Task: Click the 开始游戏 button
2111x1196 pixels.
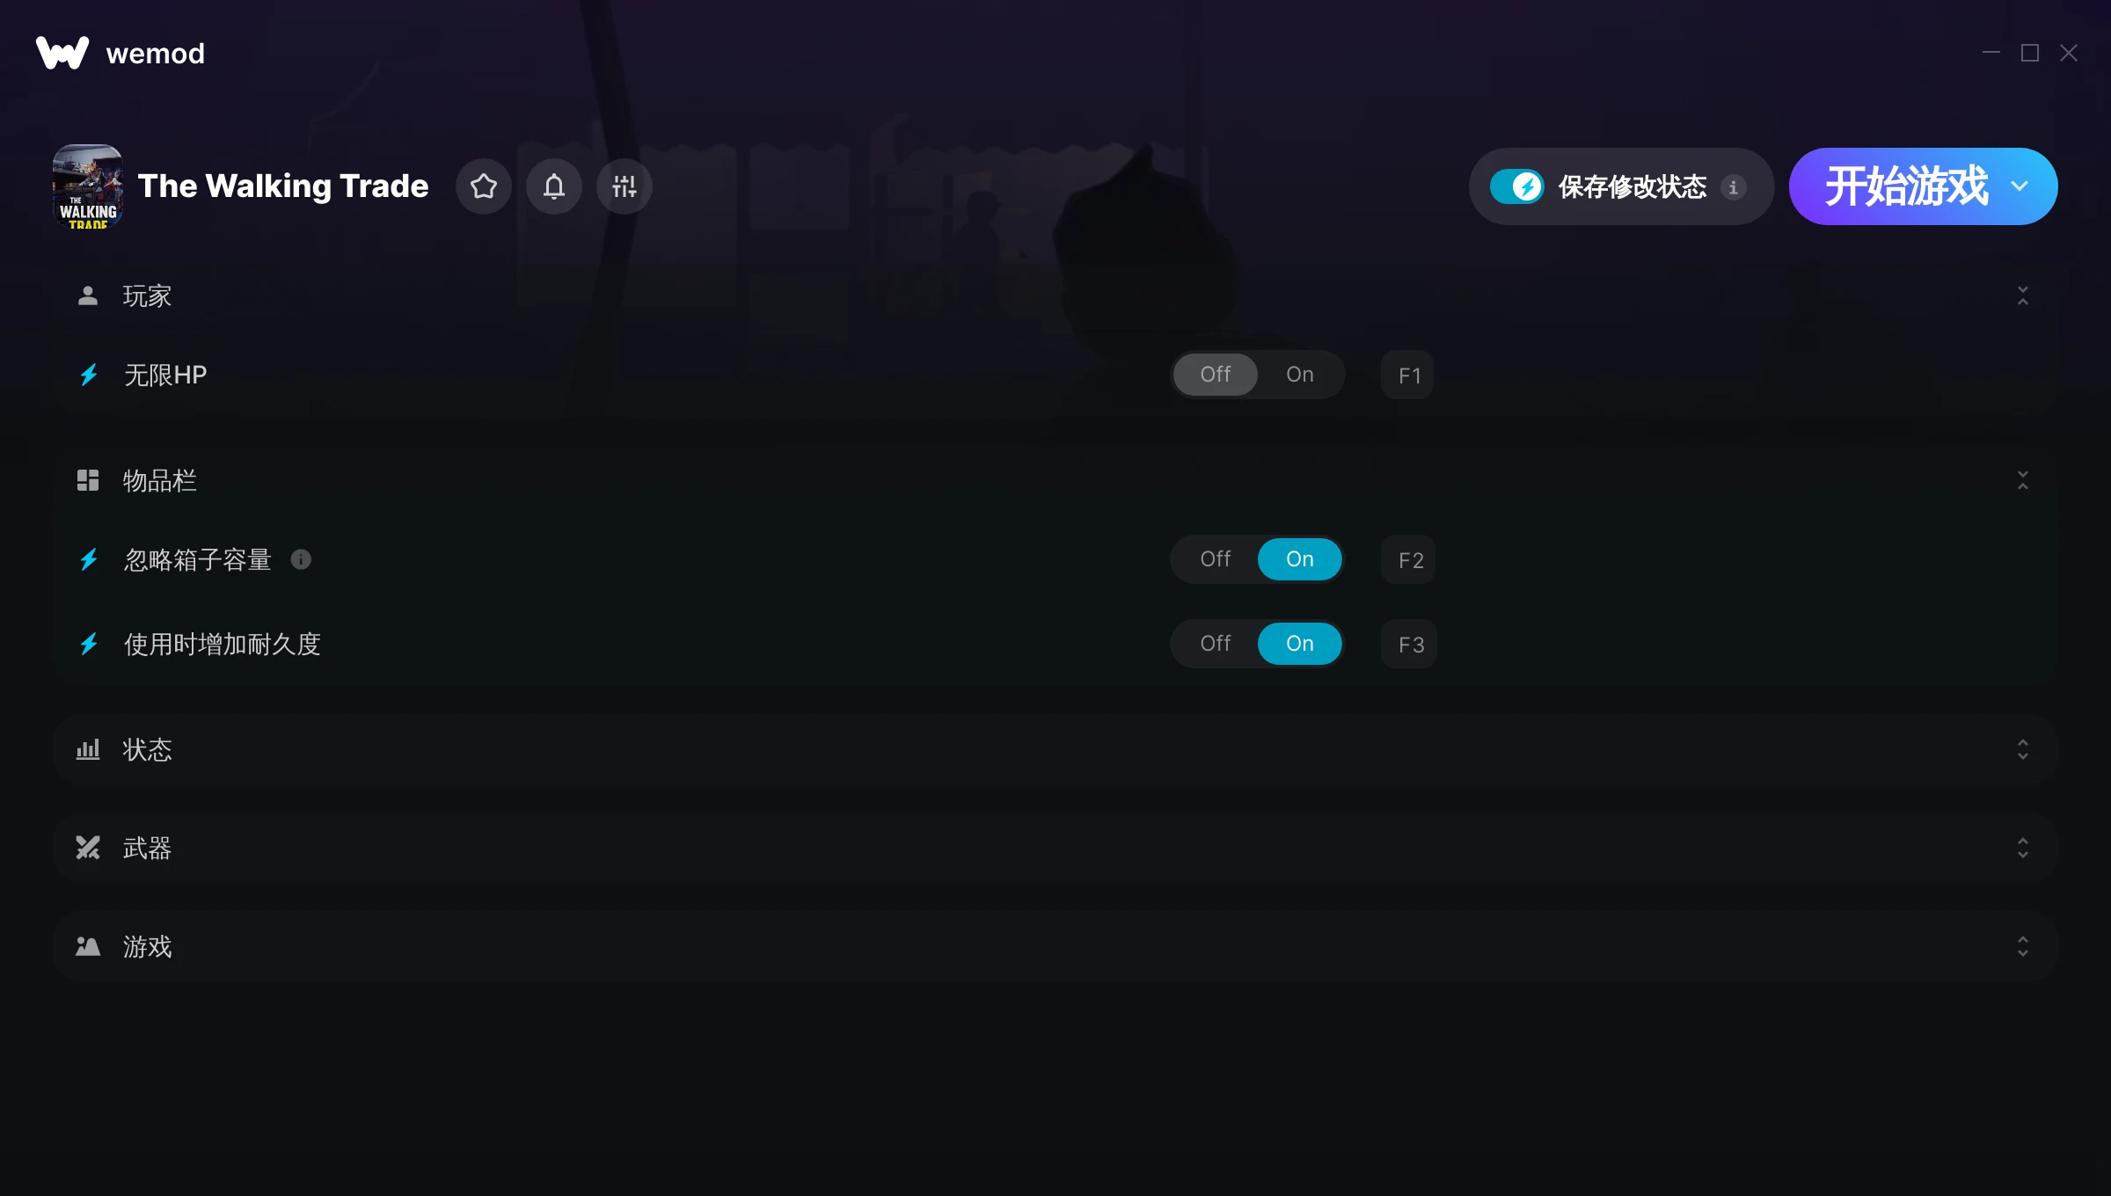Action: click(x=1906, y=186)
